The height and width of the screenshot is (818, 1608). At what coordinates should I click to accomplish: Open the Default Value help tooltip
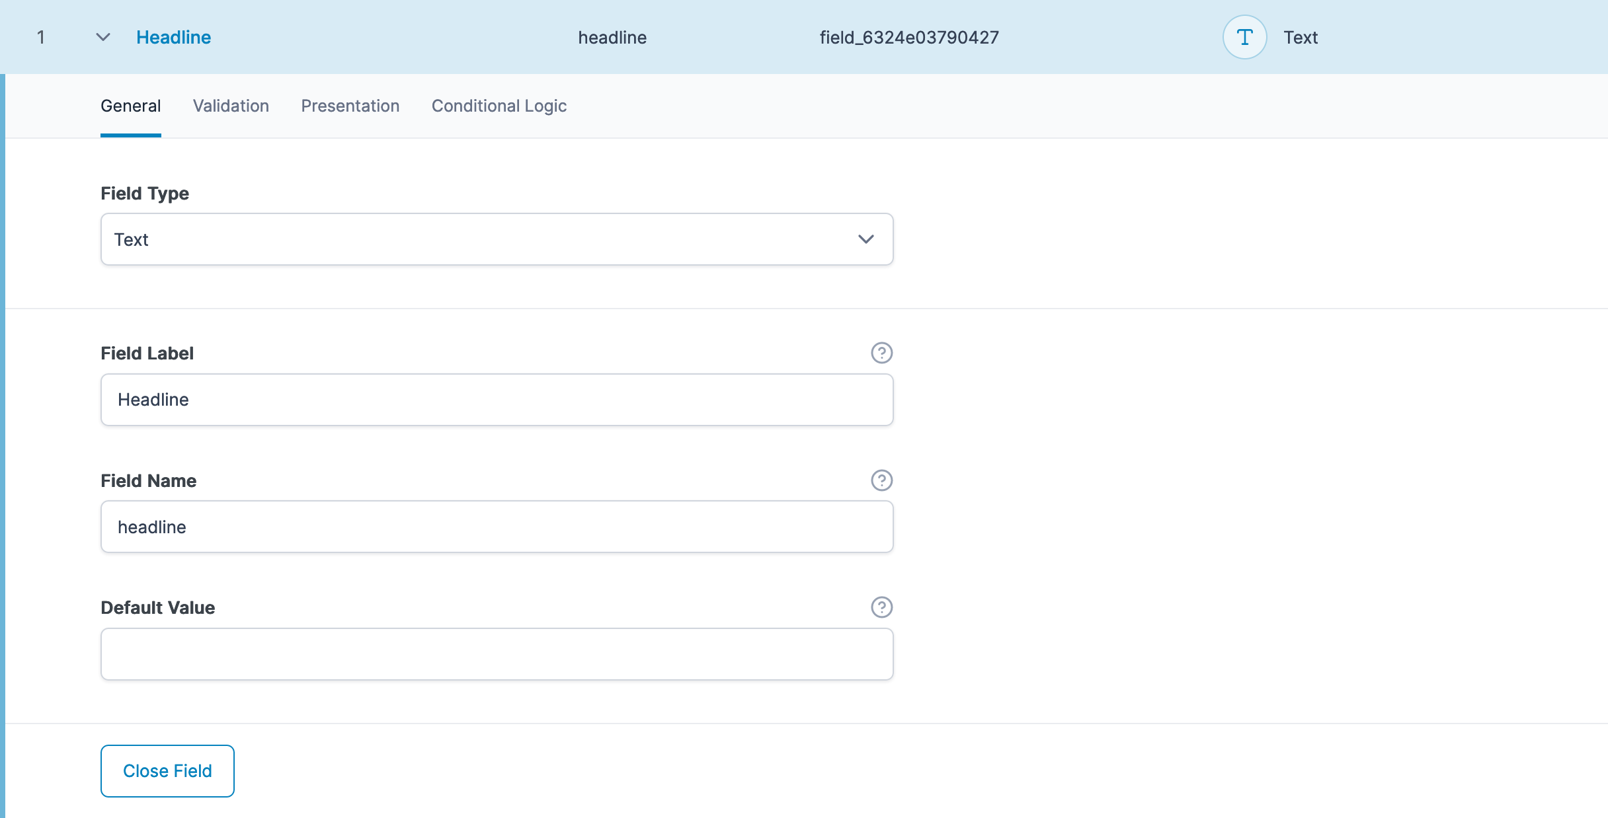(x=881, y=607)
